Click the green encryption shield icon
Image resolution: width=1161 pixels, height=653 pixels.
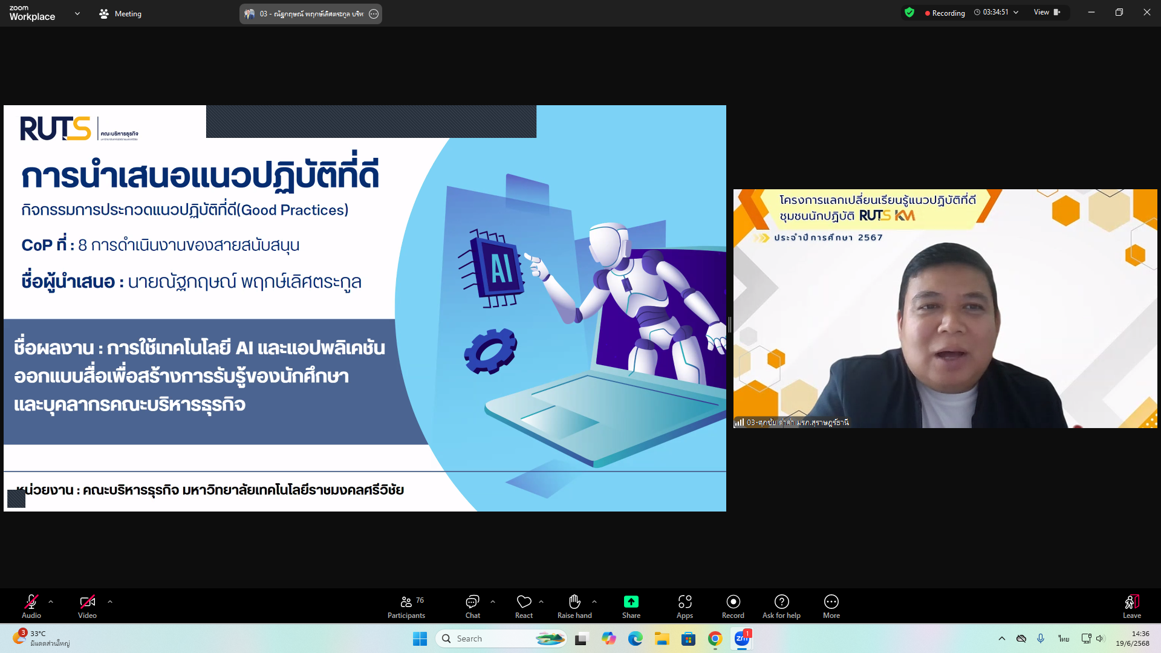click(909, 13)
